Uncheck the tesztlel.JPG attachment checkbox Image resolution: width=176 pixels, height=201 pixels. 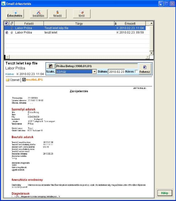click(x=24, y=80)
